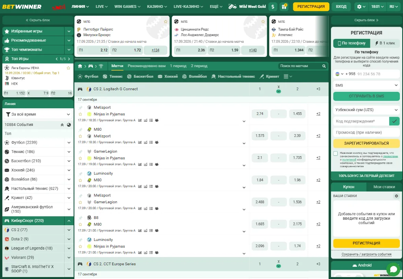Open Wild West Gold promo
This screenshot has height=279, width=403.
point(247,7)
